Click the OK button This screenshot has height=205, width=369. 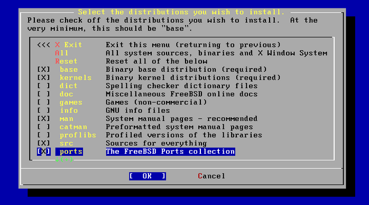(x=147, y=176)
